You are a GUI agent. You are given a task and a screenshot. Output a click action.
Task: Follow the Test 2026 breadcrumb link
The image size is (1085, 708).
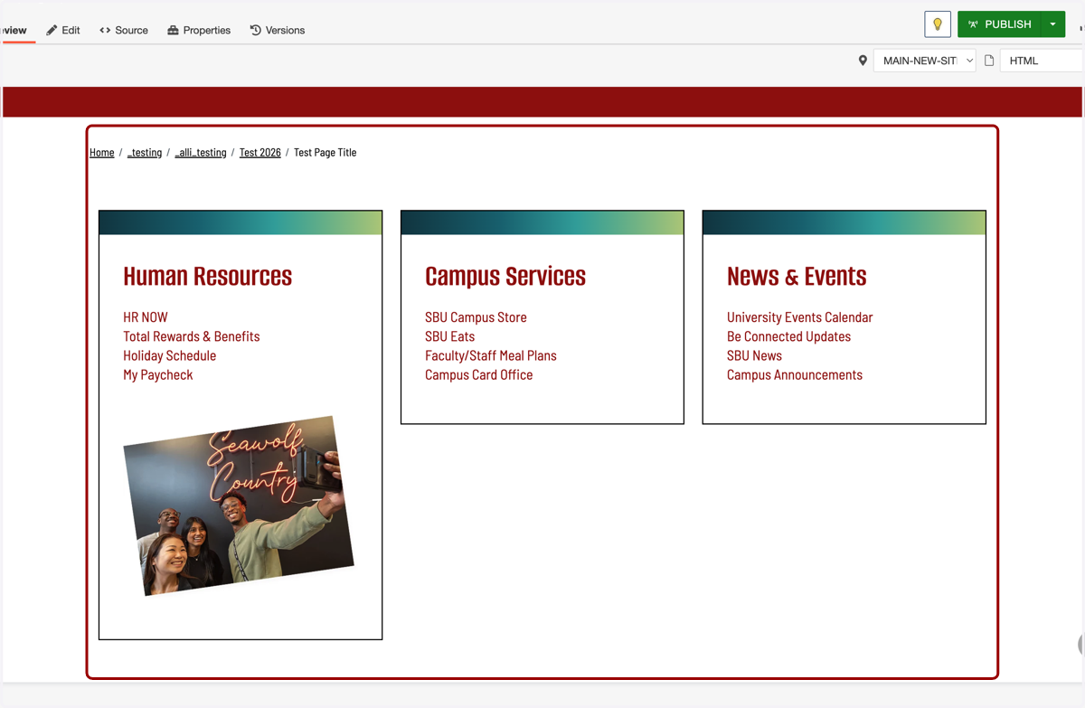[260, 153]
